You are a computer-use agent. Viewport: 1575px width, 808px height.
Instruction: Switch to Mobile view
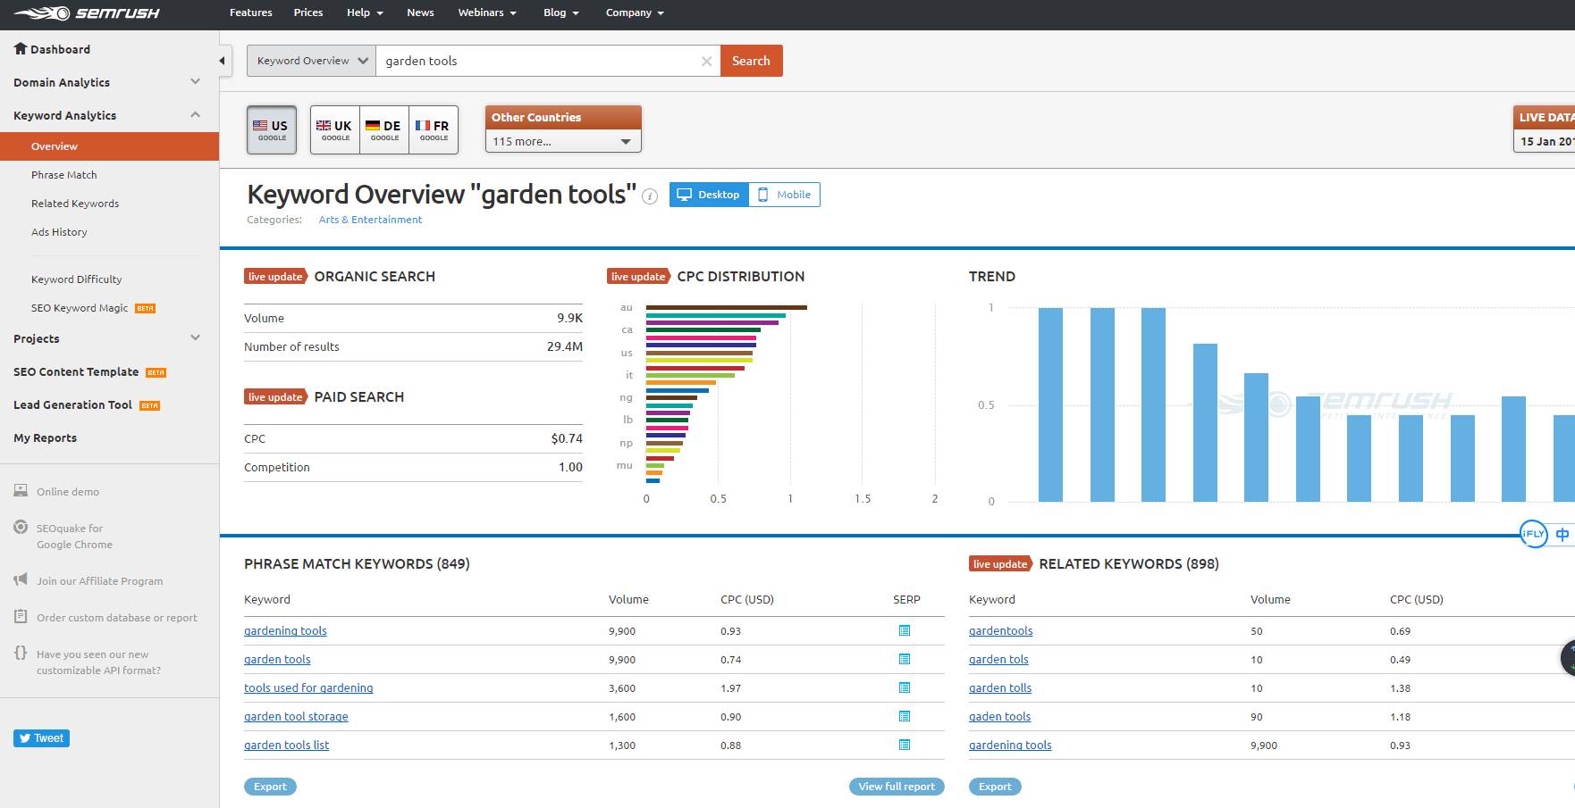[785, 195]
